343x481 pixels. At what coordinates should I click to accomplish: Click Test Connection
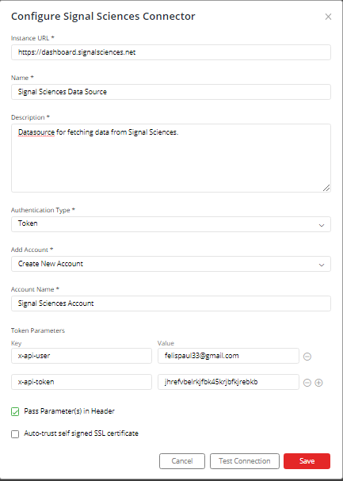(245, 461)
